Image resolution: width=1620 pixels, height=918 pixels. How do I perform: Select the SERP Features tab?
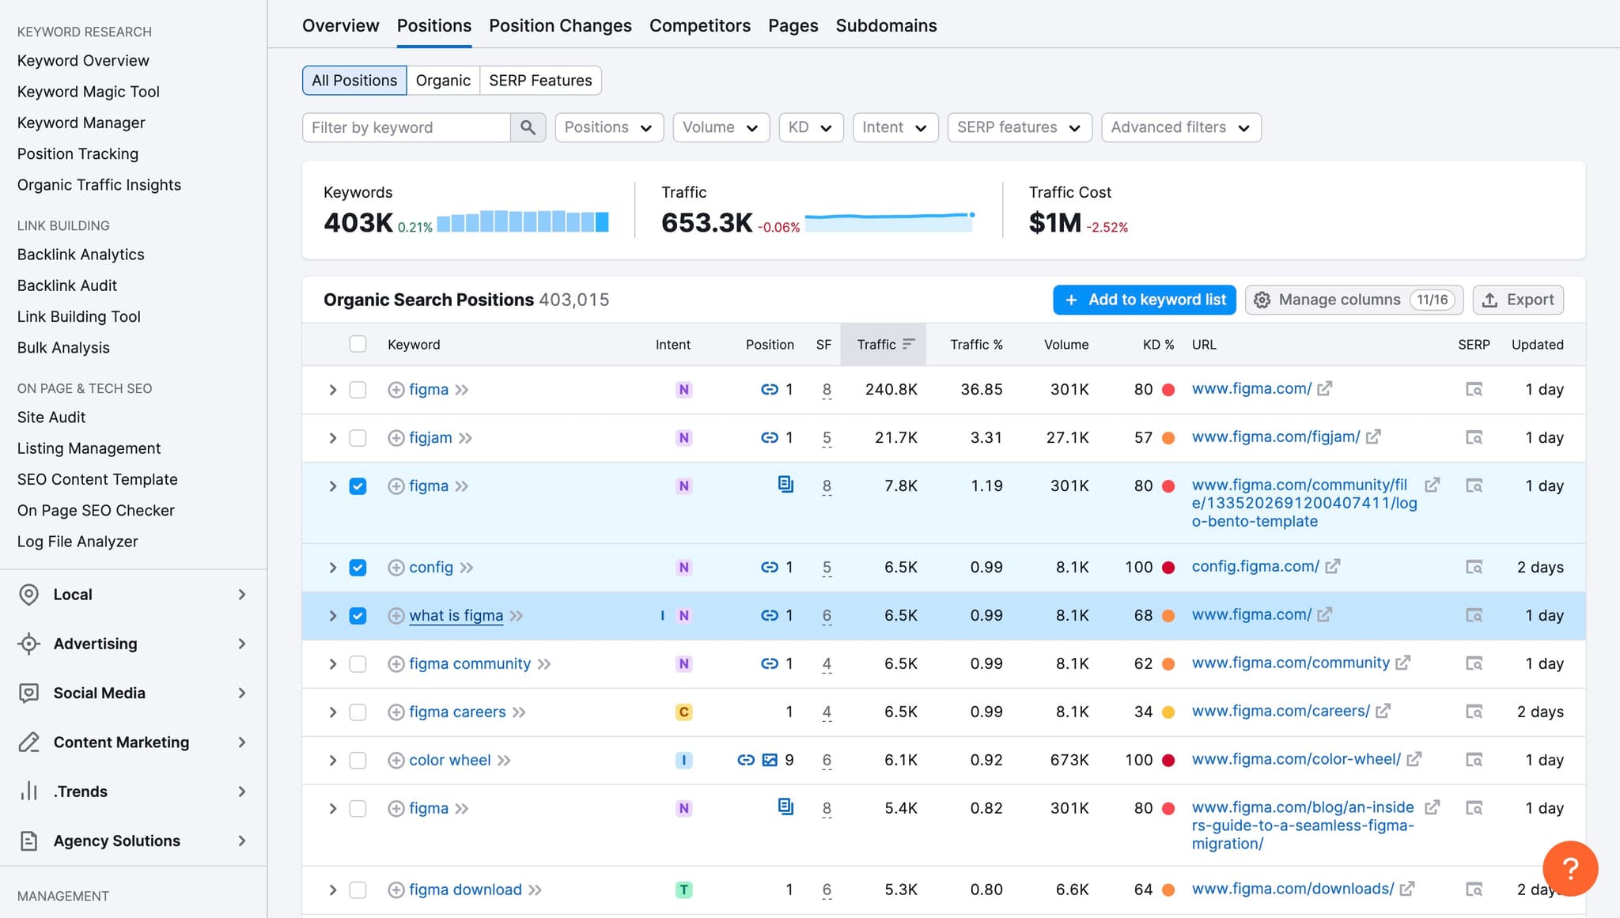(540, 80)
